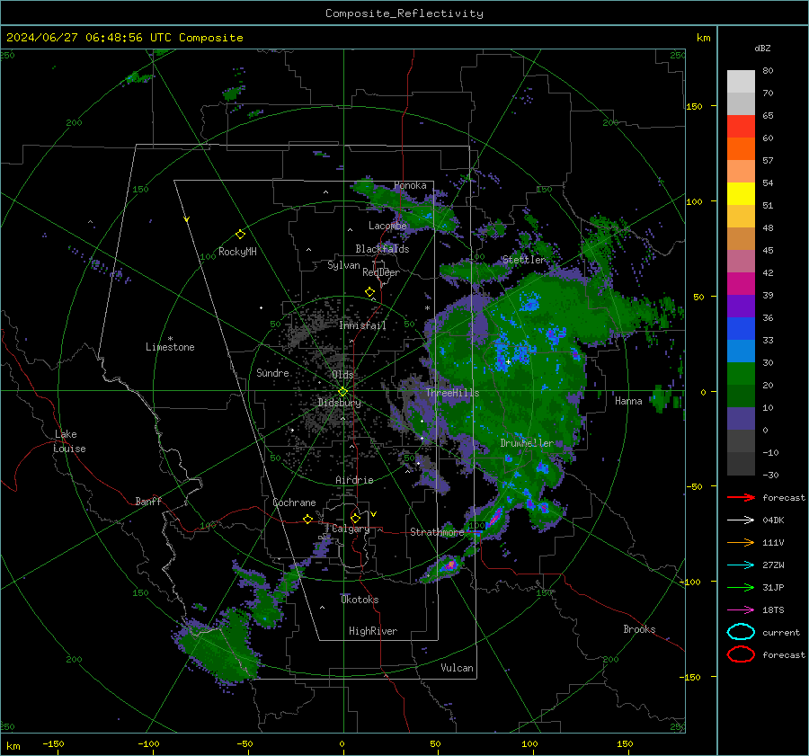Click the Sylvan label on map
The height and width of the screenshot is (756, 809).
coord(343,265)
